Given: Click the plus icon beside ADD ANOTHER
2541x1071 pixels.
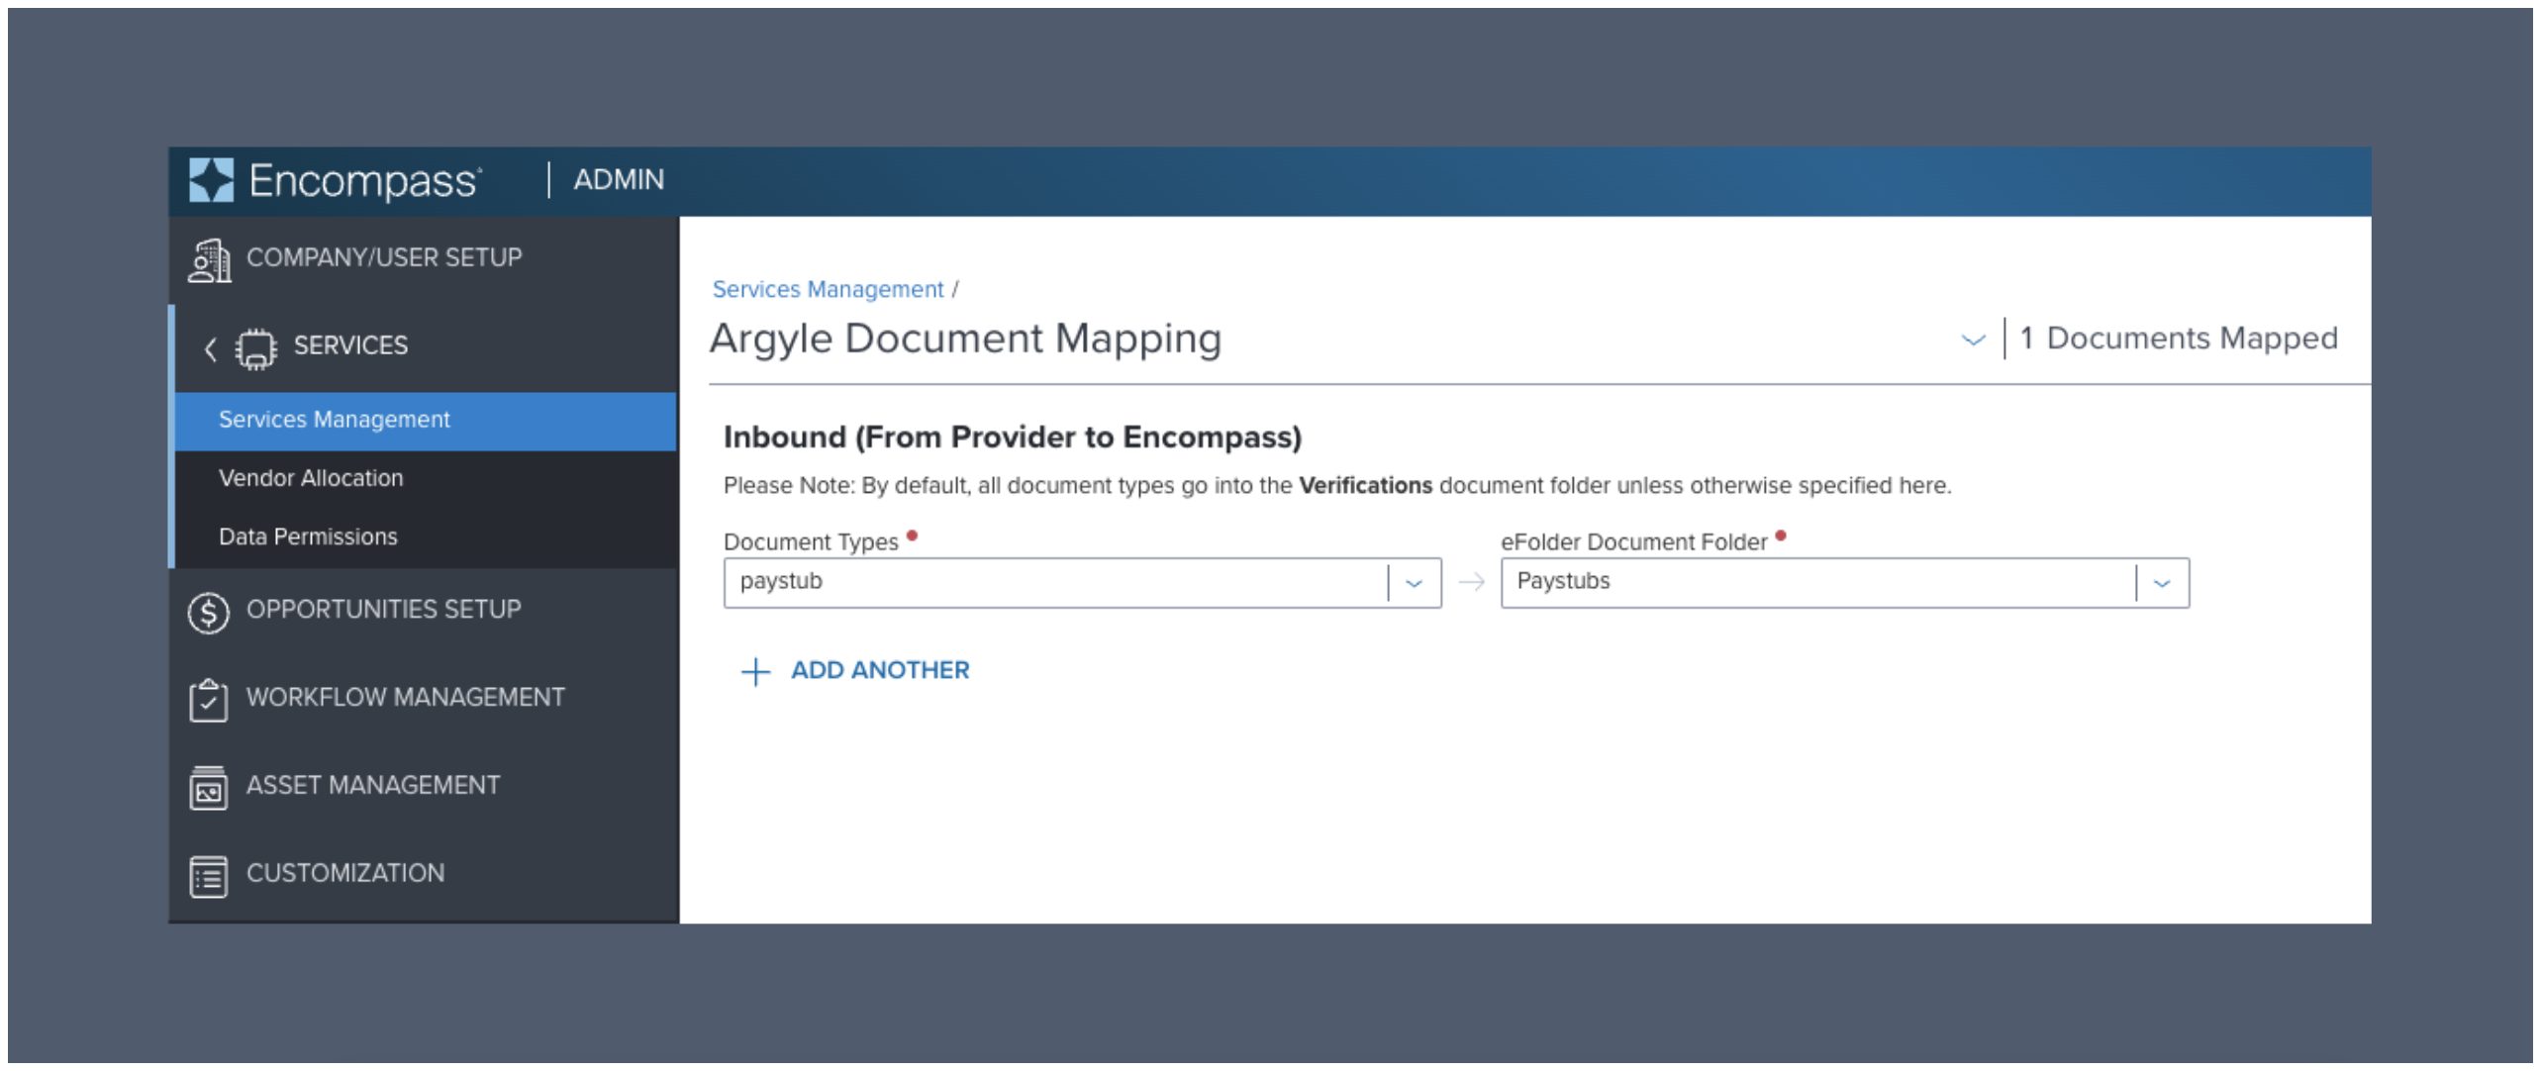Looking at the screenshot, I should pyautogui.click(x=755, y=671).
